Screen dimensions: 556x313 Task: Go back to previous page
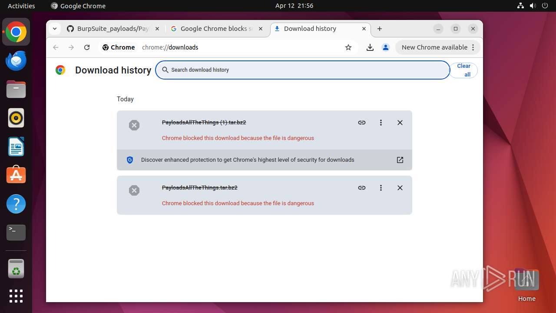click(56, 47)
